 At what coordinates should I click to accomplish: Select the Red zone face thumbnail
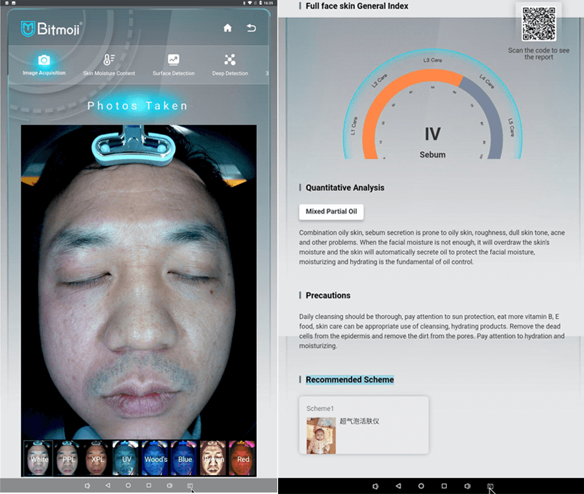point(242,458)
